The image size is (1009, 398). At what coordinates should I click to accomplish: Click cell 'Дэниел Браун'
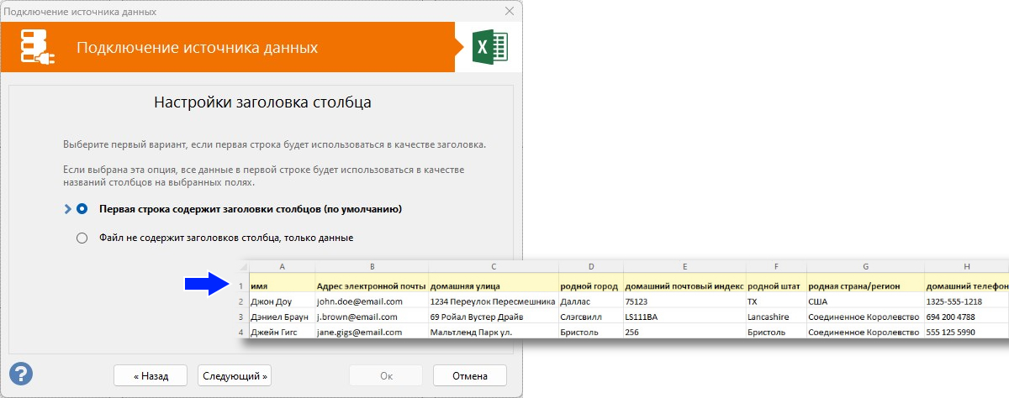click(x=282, y=317)
